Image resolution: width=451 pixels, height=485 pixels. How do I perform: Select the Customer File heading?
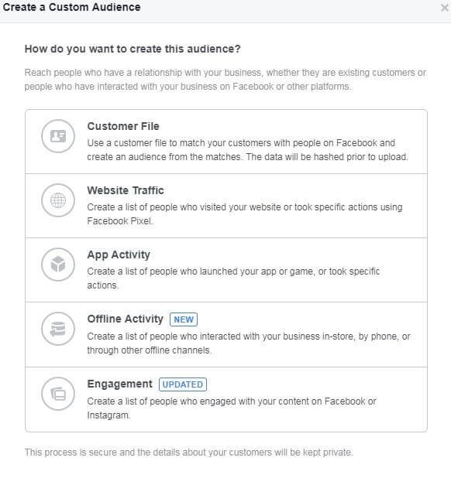tap(123, 126)
